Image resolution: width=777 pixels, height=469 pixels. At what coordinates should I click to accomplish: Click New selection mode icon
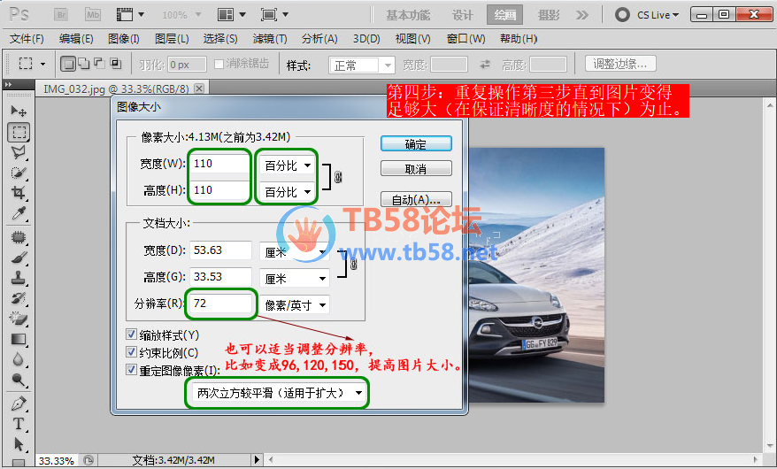point(68,64)
